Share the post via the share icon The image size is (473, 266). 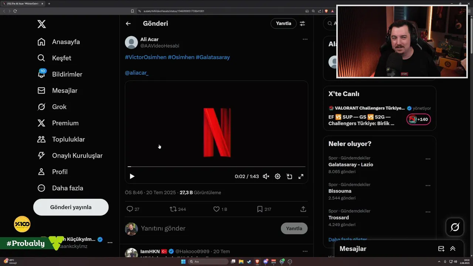coord(303,209)
